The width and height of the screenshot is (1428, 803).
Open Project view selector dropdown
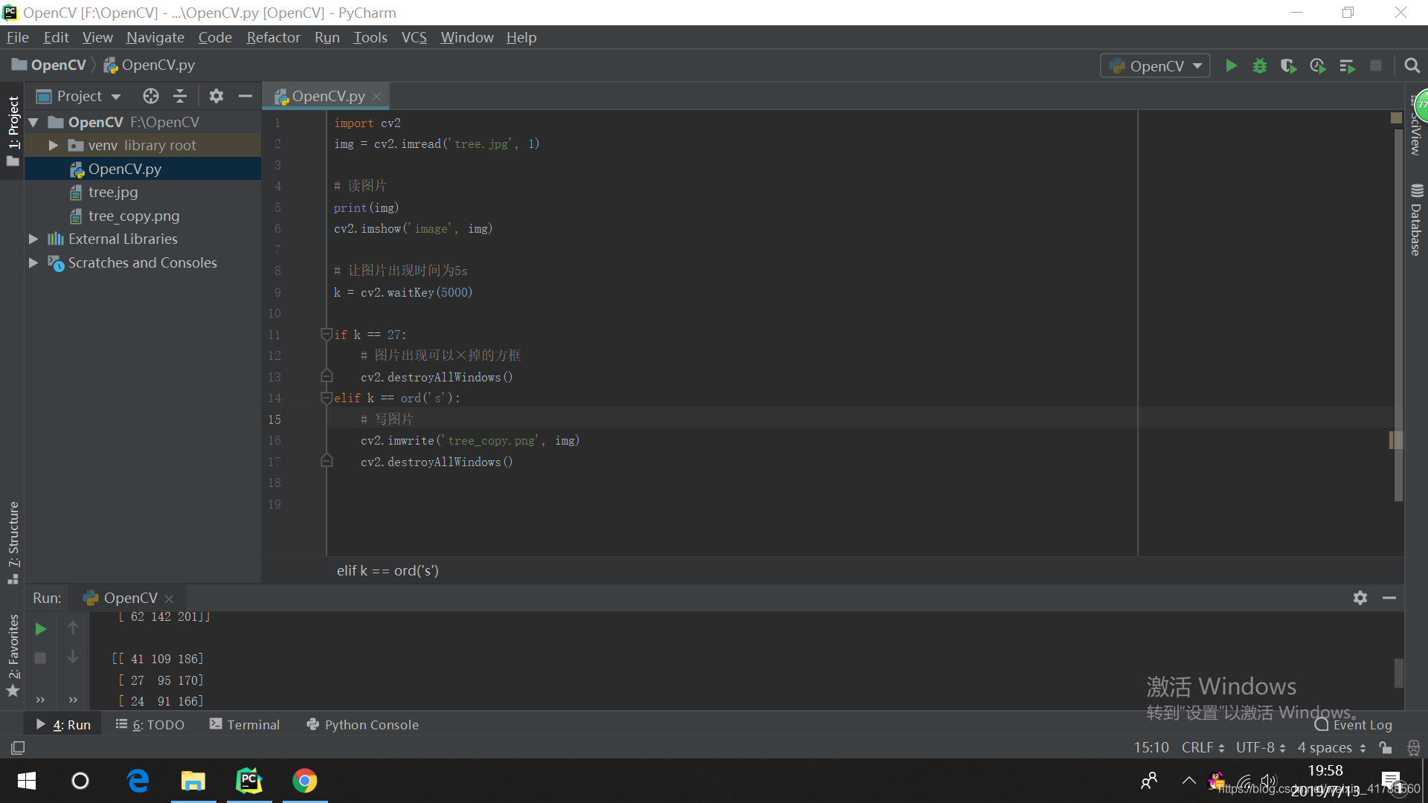[x=79, y=96]
